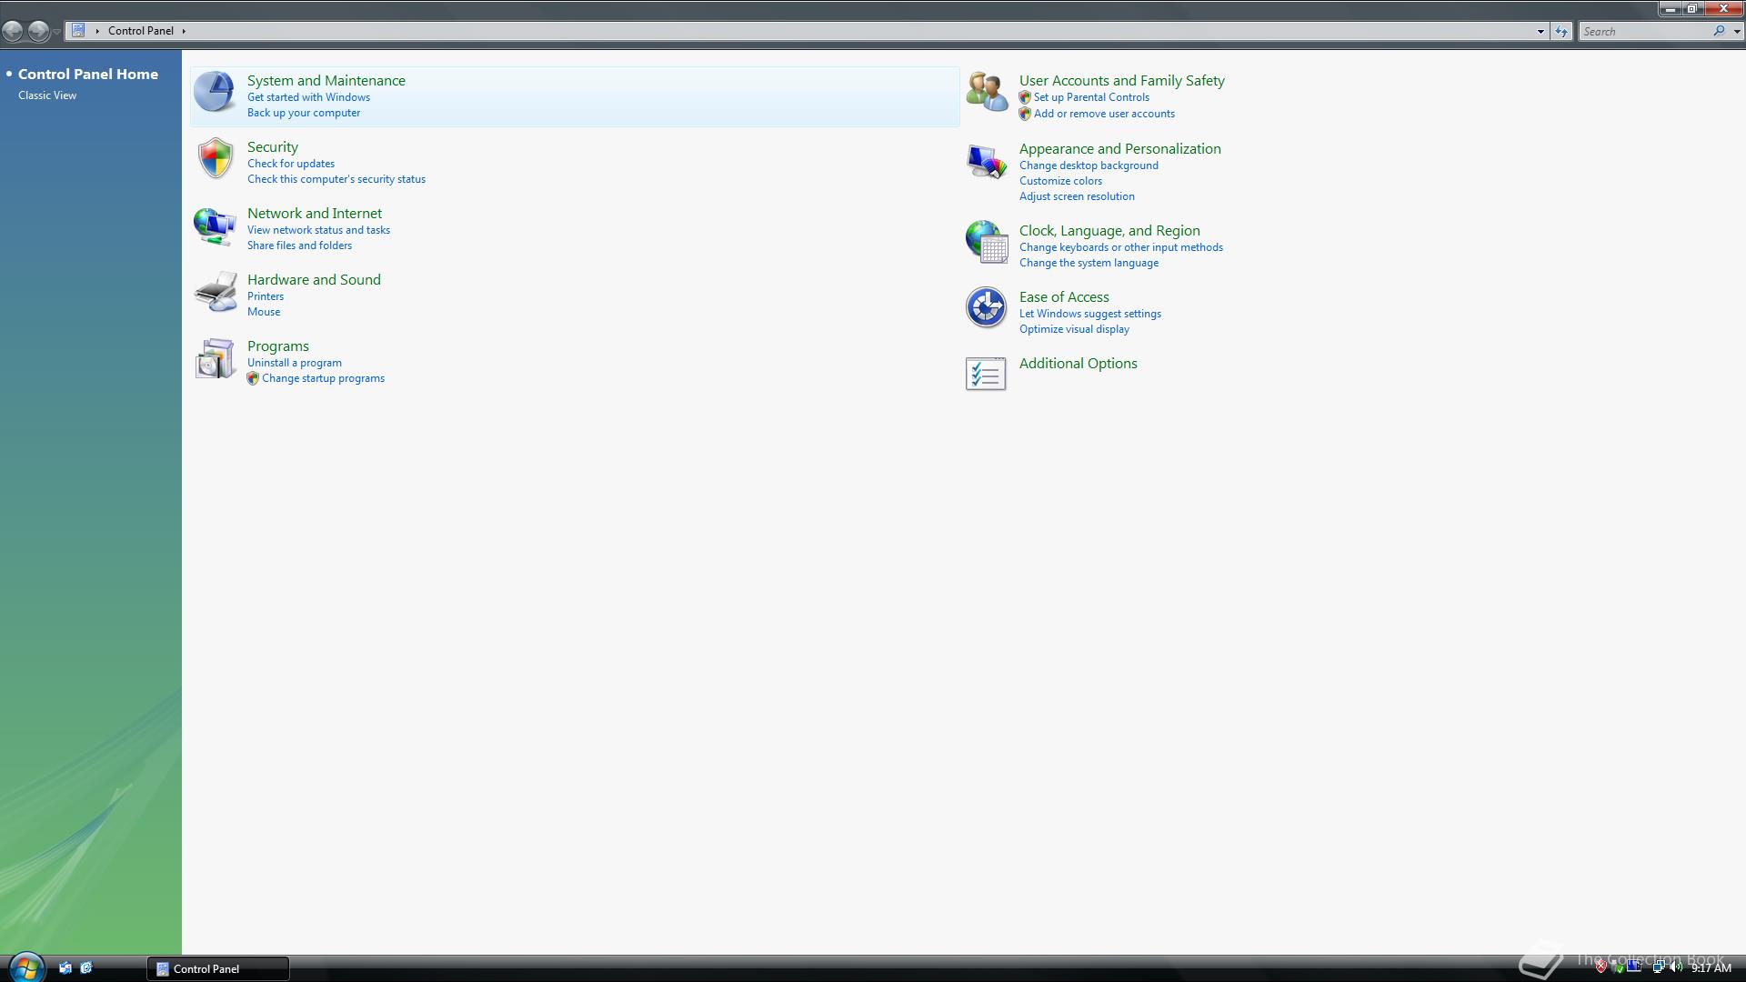Click the green checkmark tray icon
The height and width of the screenshot is (982, 1746).
[x=1617, y=967]
